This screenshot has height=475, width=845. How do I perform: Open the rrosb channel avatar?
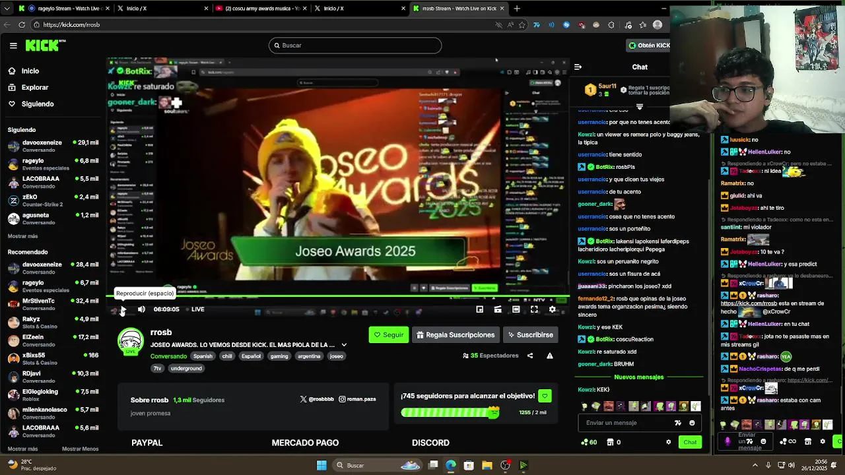131,341
